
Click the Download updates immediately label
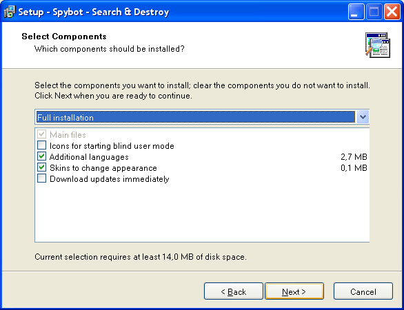(109, 179)
